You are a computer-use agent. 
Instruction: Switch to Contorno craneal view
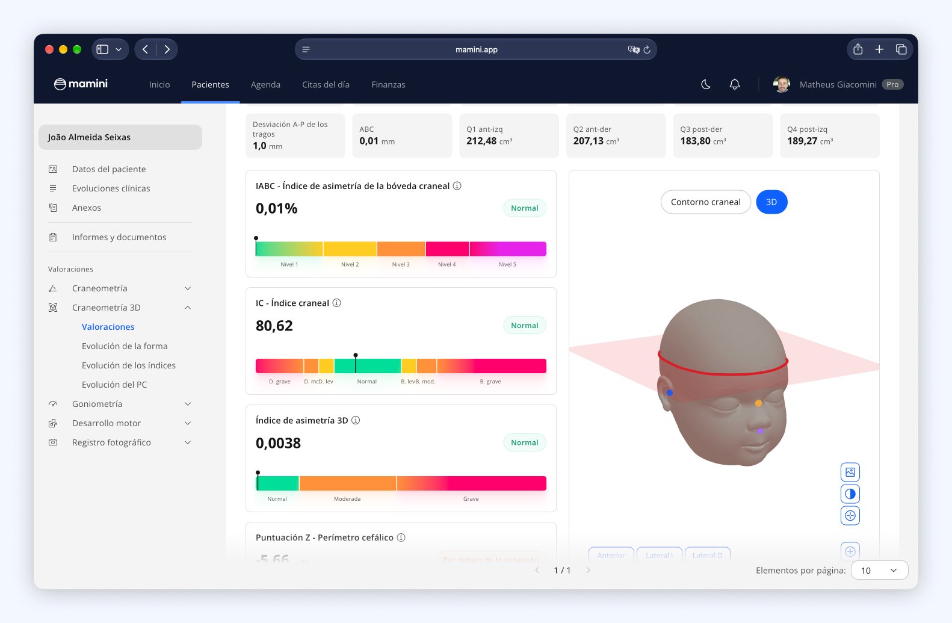pyautogui.click(x=706, y=202)
